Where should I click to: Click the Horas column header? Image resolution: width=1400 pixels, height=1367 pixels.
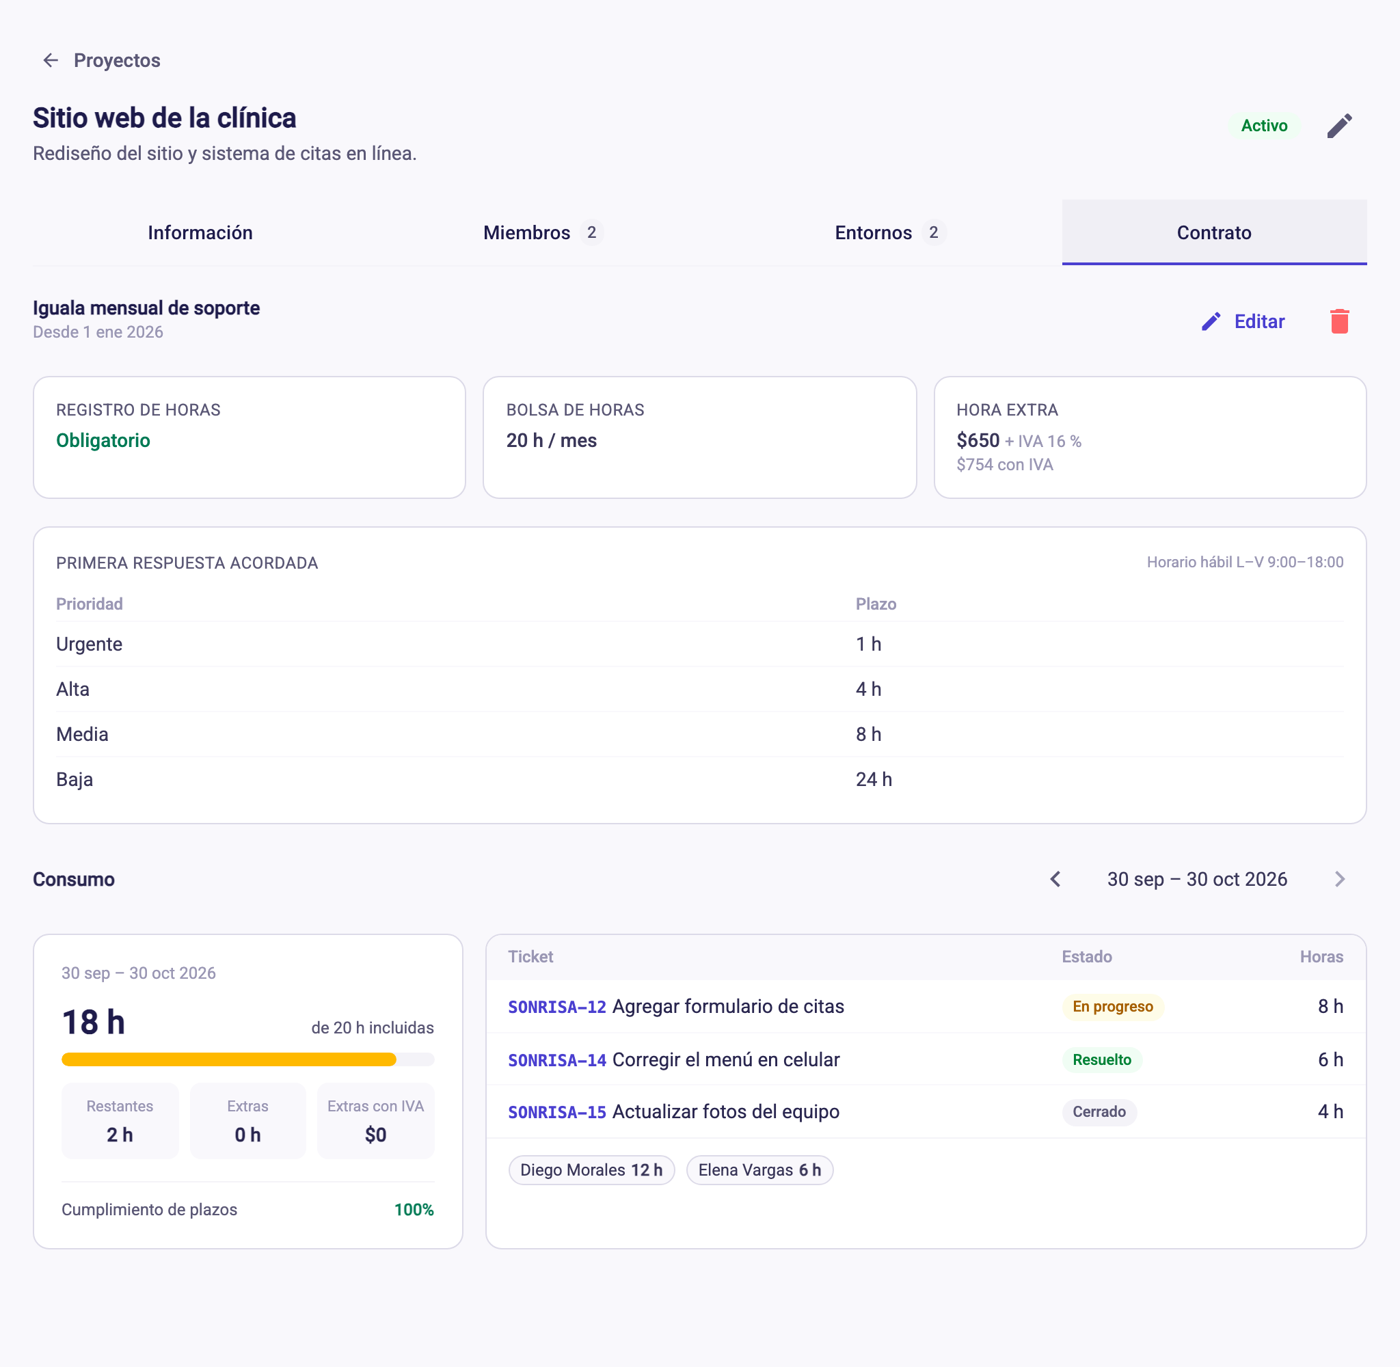pos(1322,957)
